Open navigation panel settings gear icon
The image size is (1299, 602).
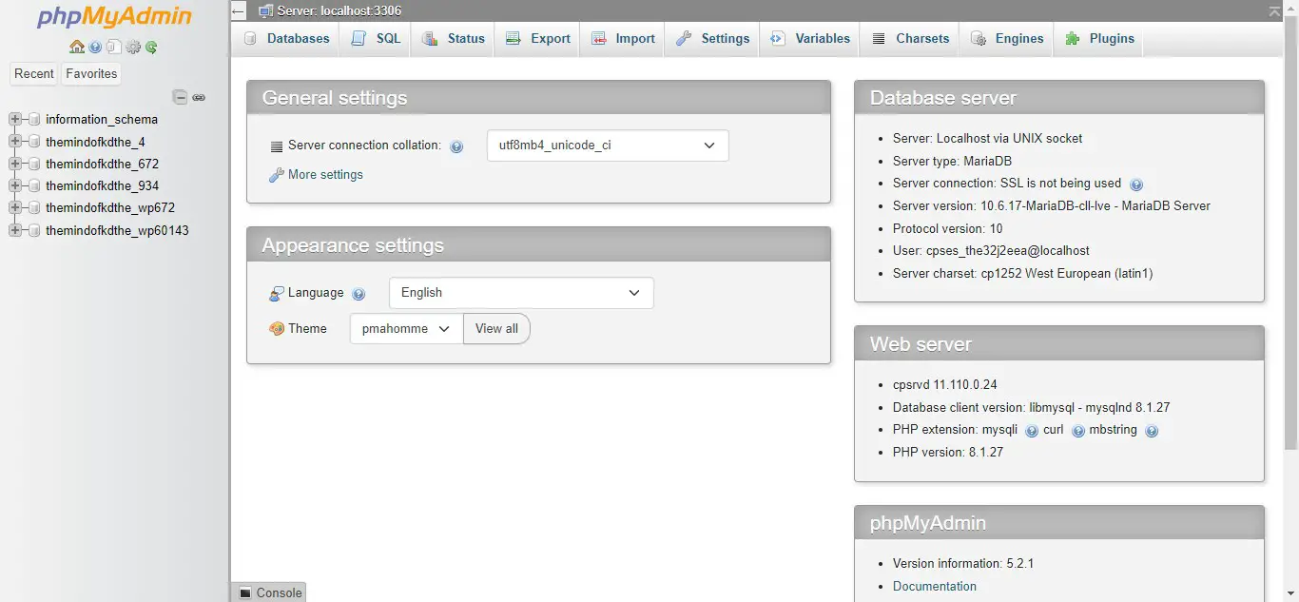133,47
